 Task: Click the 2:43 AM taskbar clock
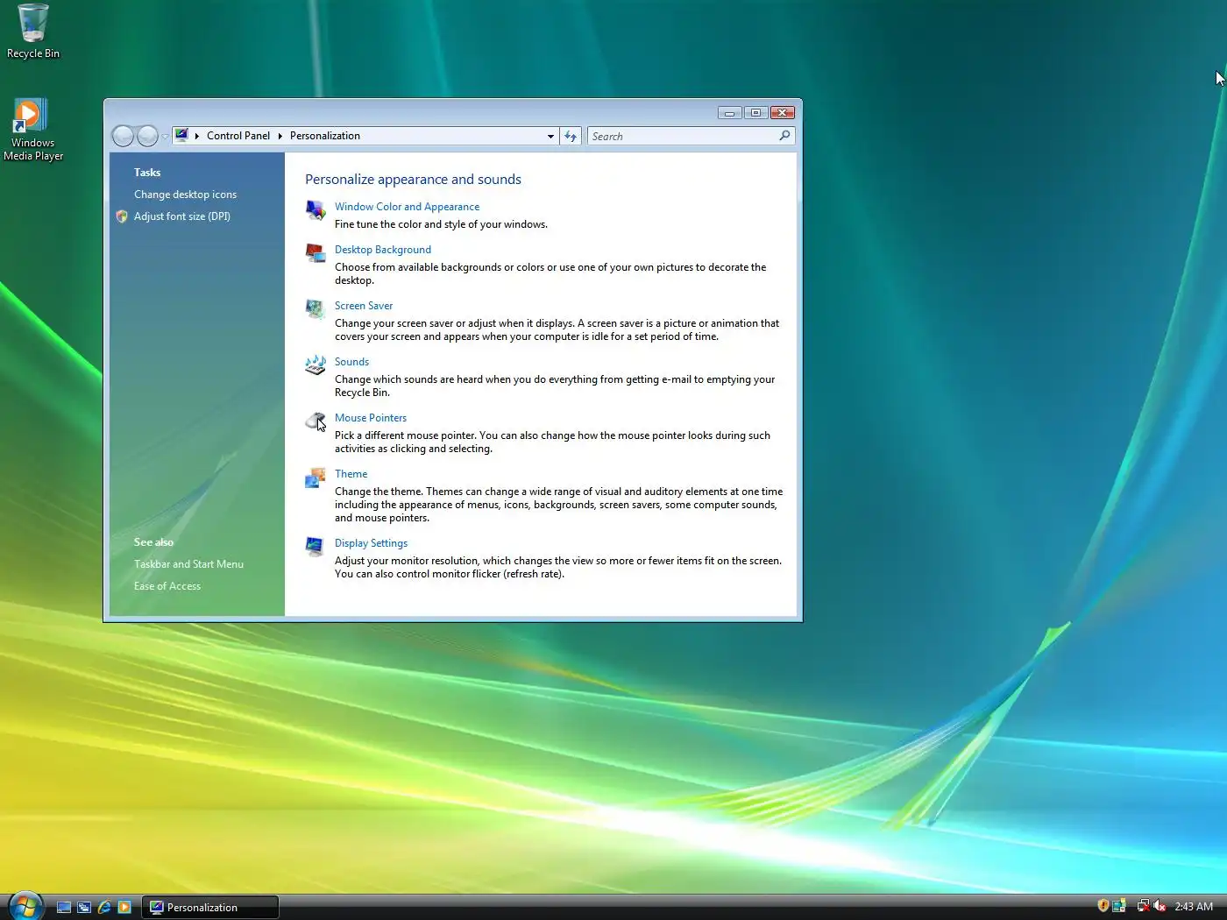coord(1194,907)
